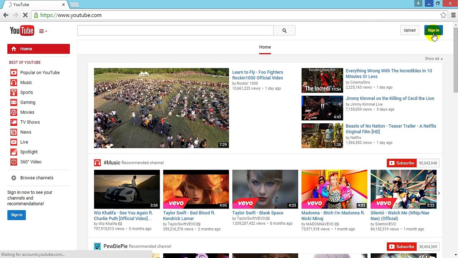Viewport: 458px width, 258px height.
Task: Open the guide menu next to YouTube logo
Action: tap(43, 31)
